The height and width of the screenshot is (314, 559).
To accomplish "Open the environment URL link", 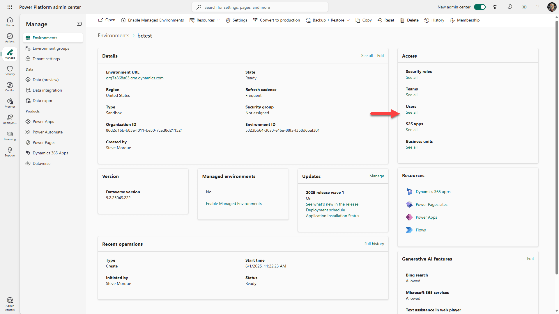I will (135, 78).
